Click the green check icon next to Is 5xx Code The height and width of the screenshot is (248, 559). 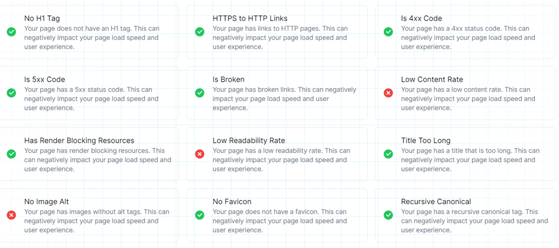[11, 93]
